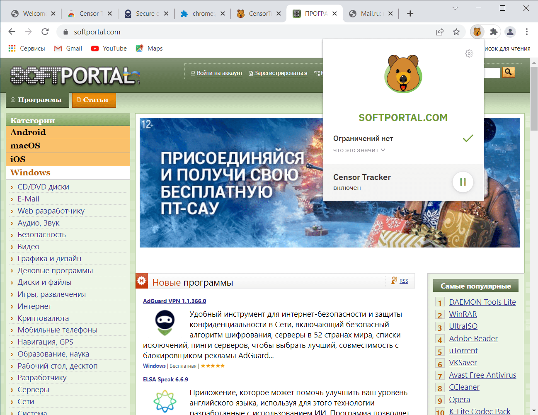Open the Chrome extensions puzzle menu
This screenshot has width=538, height=415.
click(x=494, y=32)
